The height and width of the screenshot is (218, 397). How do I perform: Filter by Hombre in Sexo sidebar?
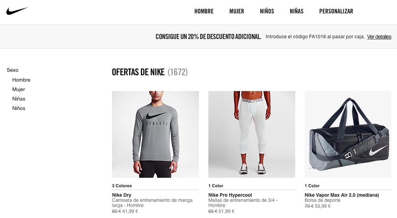pyautogui.click(x=21, y=80)
